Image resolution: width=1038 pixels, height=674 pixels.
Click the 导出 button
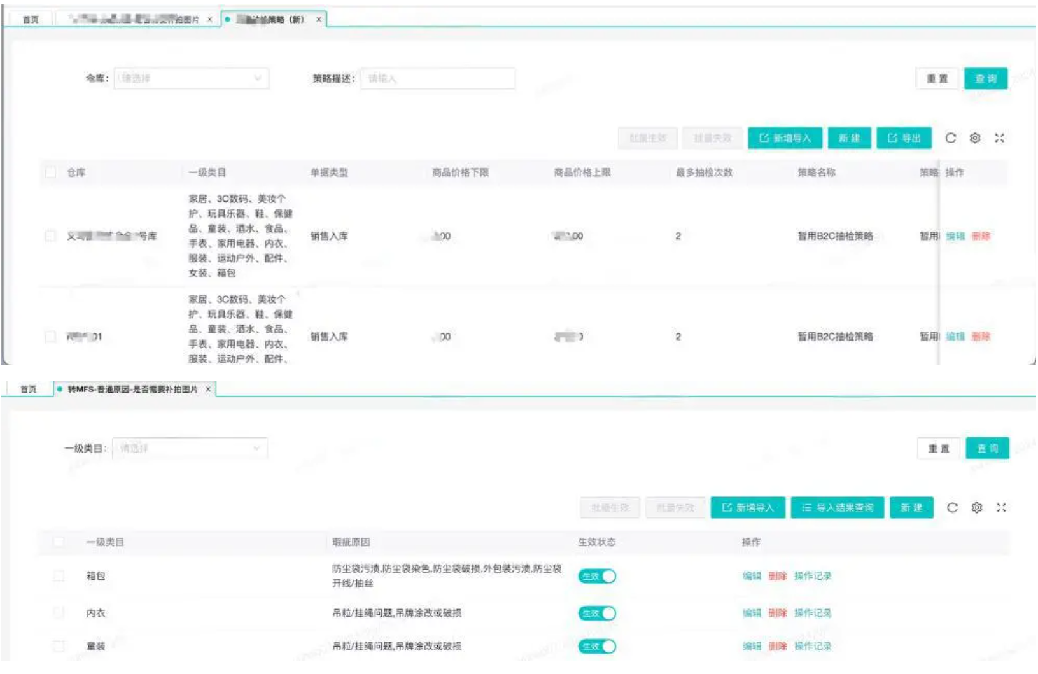coord(904,137)
